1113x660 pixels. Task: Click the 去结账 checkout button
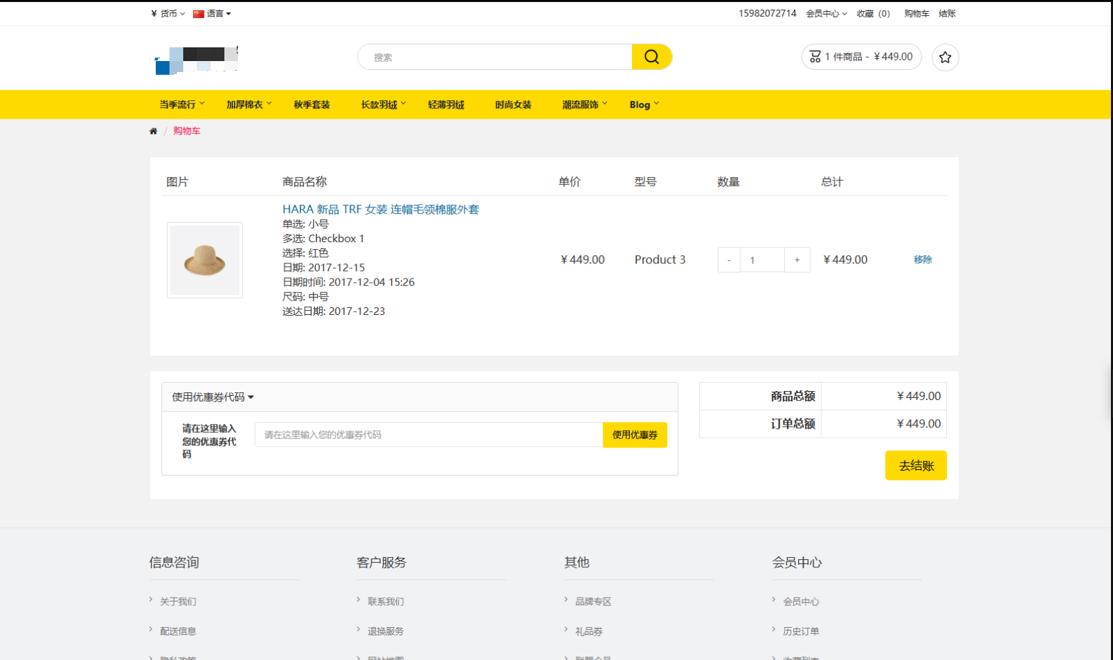[x=915, y=466]
